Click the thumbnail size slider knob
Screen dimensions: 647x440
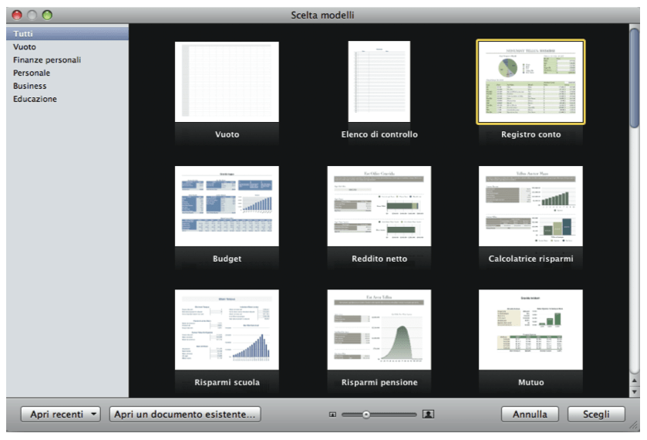tap(366, 415)
